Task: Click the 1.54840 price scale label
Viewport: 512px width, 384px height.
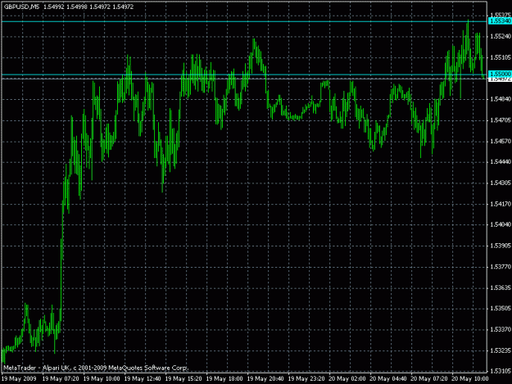Action: click(x=501, y=100)
